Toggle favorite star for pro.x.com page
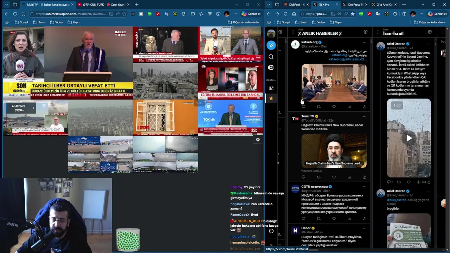Viewport: 450px width, 253px height. (353, 14)
